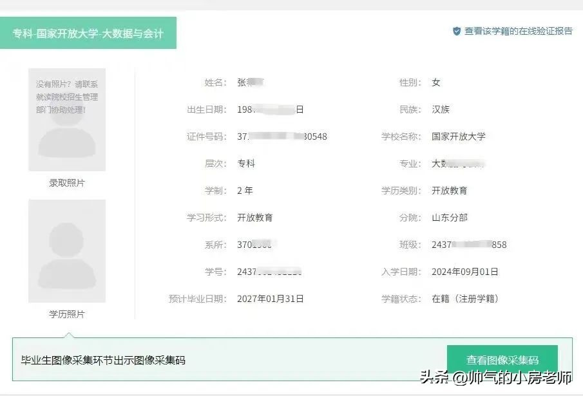Click the 预计毕业日期 value 2027年01月31日
Image resolution: width=583 pixels, height=396 pixels.
coord(271,299)
